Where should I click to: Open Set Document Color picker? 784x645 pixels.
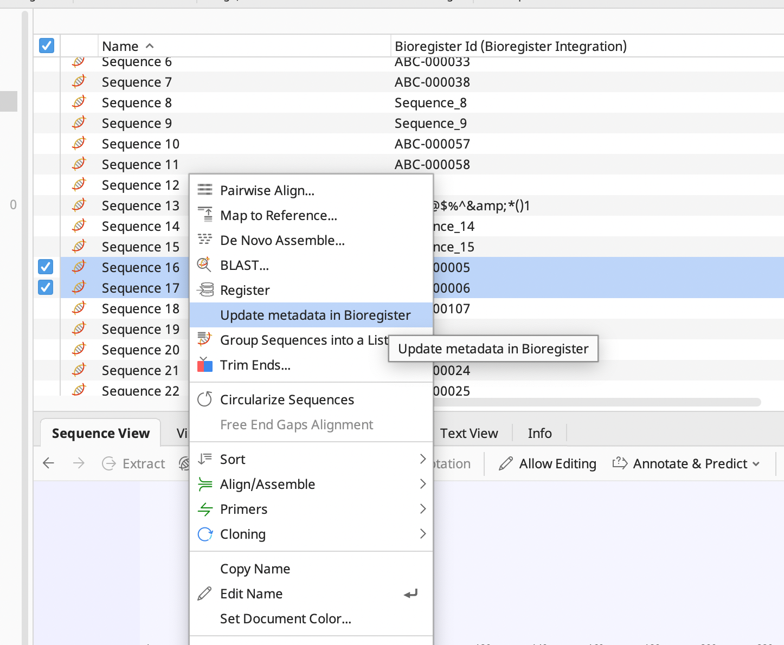[285, 618]
